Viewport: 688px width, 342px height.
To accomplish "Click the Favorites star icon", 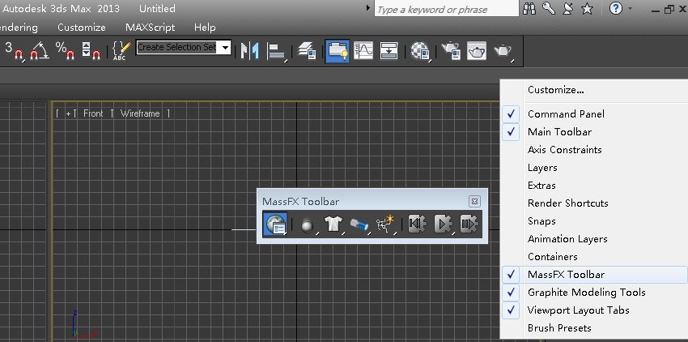I will click(587, 8).
